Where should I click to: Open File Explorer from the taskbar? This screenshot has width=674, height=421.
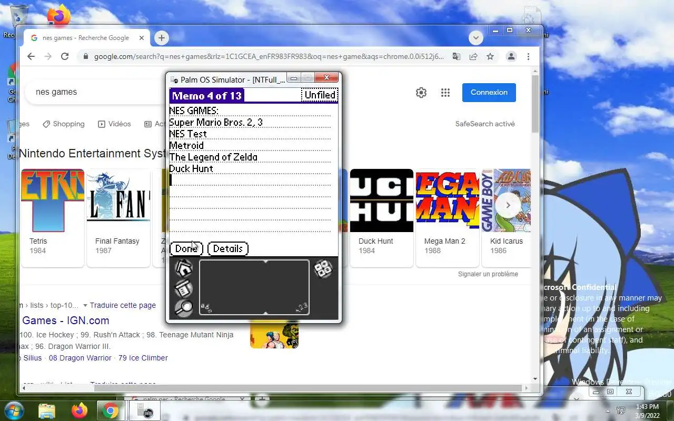click(47, 410)
